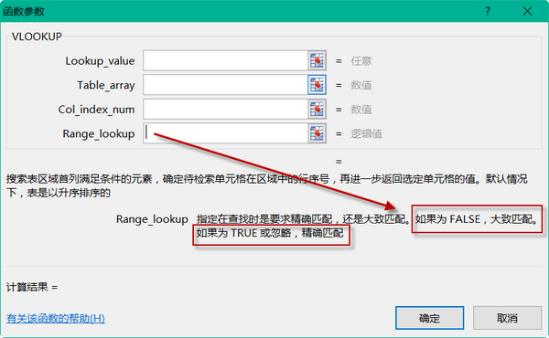The height and width of the screenshot is (338, 549).
Task: Close the 函数参数 dialog
Action: pyautogui.click(x=527, y=12)
